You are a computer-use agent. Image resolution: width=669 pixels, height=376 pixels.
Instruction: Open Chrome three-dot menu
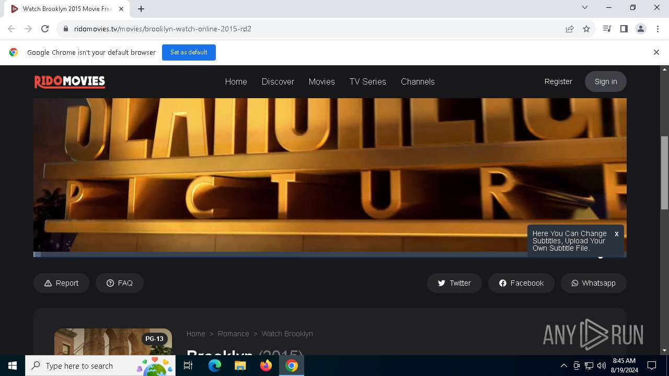tap(658, 29)
